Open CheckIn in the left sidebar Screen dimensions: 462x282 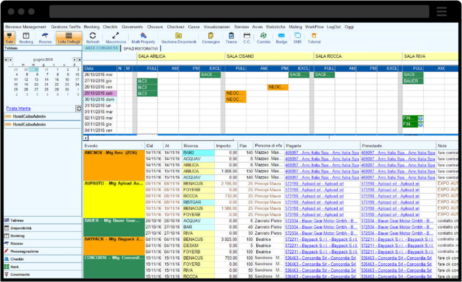coord(43,259)
